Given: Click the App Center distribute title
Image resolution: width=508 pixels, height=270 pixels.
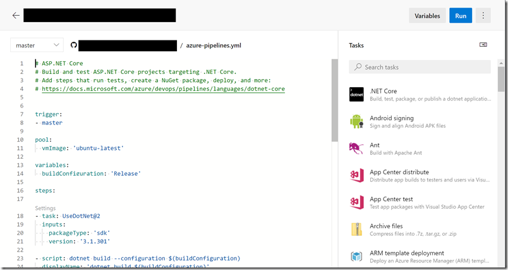Looking at the screenshot, I should [x=399, y=172].
